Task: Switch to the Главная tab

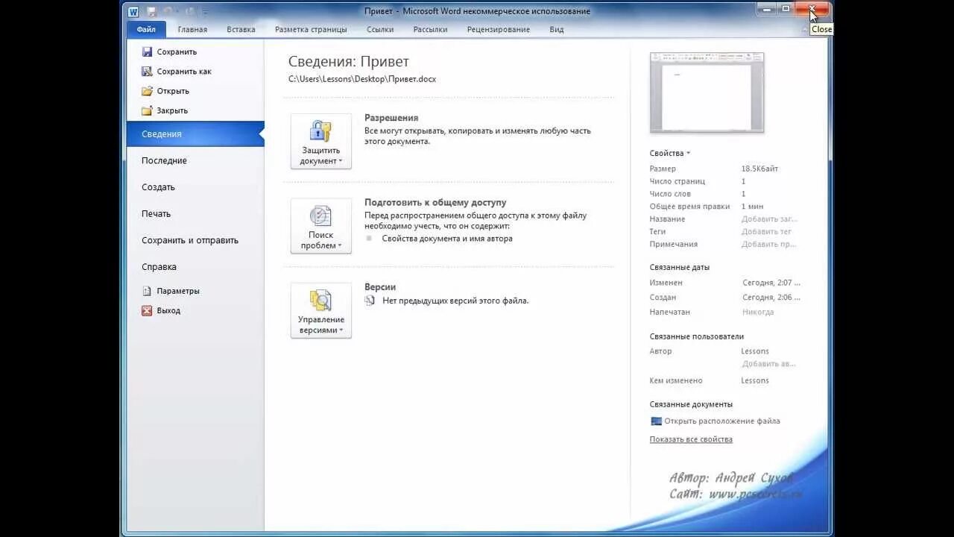Action: pyautogui.click(x=192, y=30)
